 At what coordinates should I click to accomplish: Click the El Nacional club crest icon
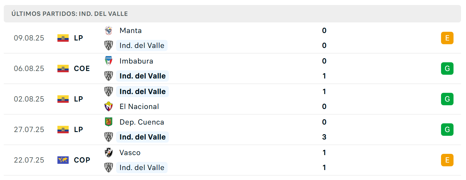109,107
